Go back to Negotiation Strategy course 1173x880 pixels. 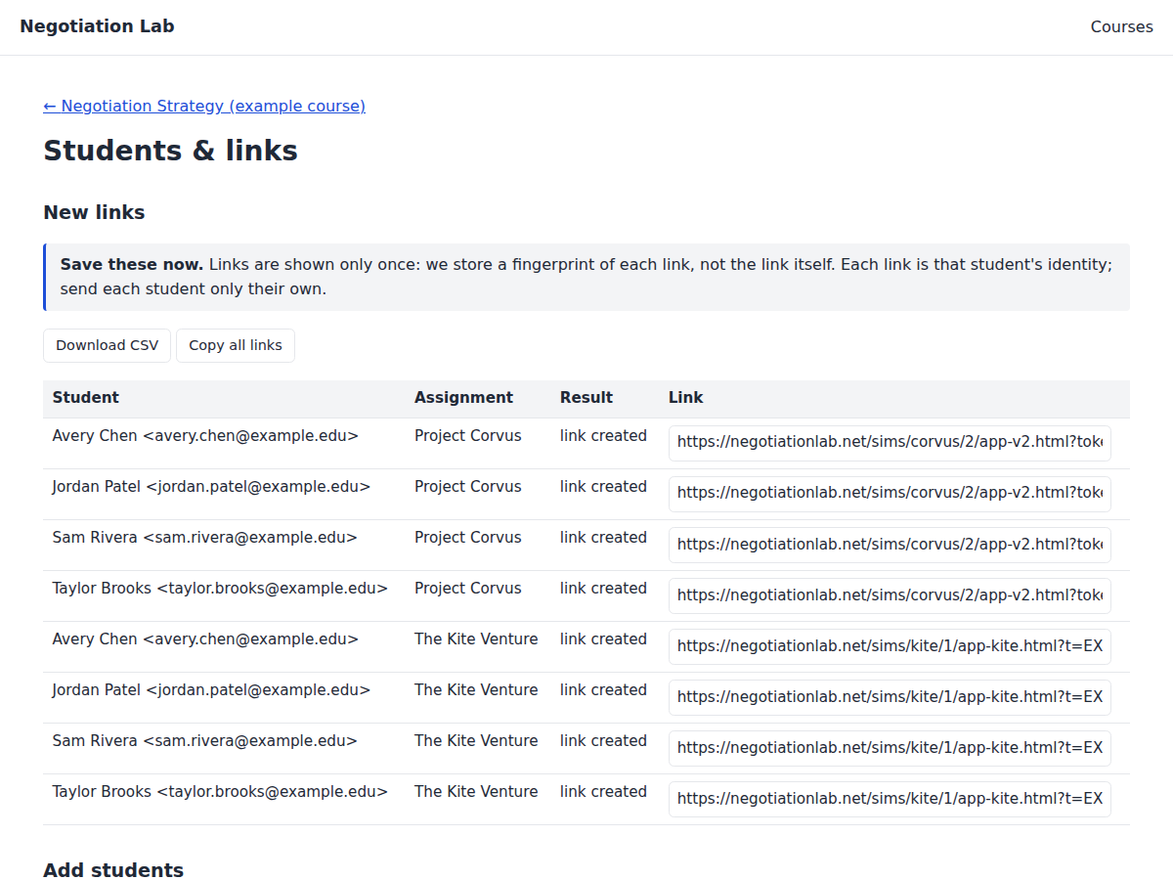(204, 106)
